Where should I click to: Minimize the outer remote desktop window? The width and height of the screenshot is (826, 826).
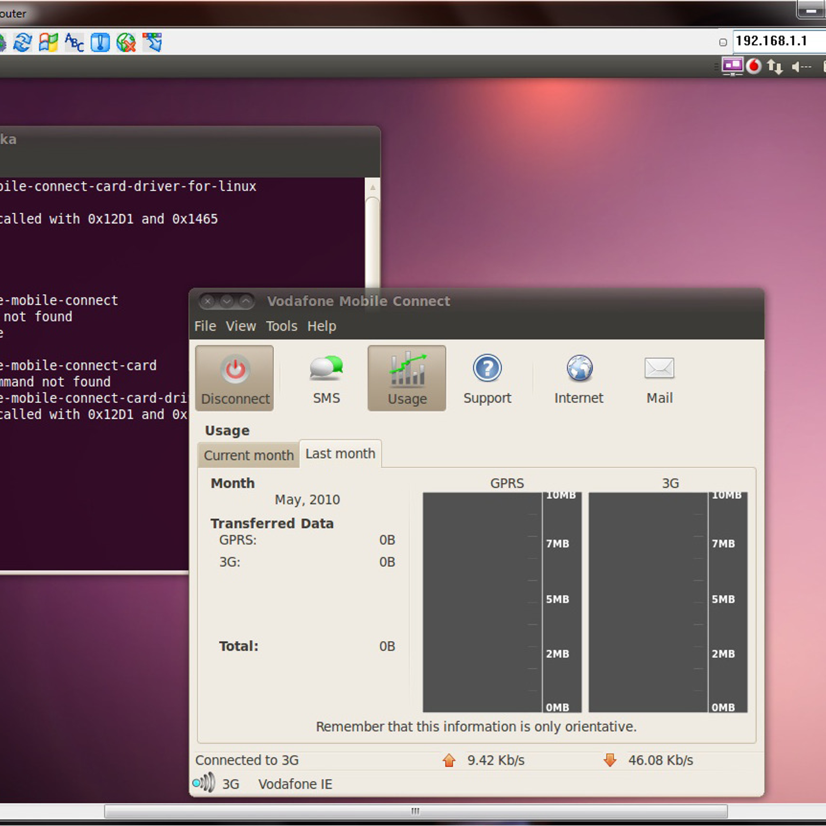pyautogui.click(x=811, y=10)
